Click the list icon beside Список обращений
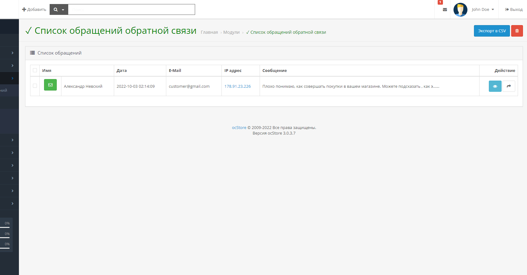 coord(32,53)
